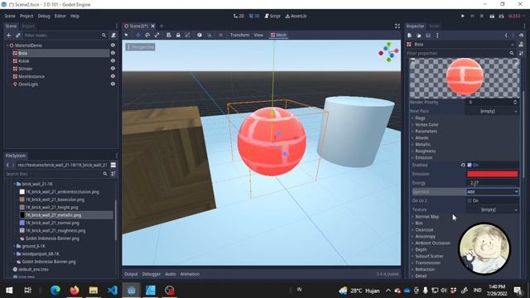Instance a child scene link icon
The width and height of the screenshot is (530, 298).
pos(18,35)
